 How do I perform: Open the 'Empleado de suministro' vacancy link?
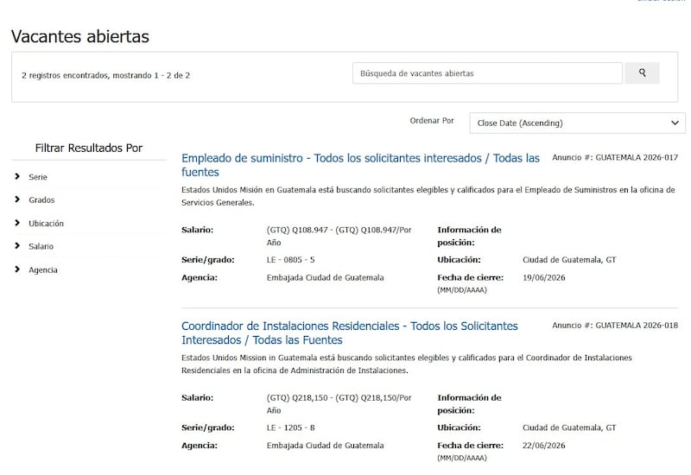pyautogui.click(x=360, y=165)
